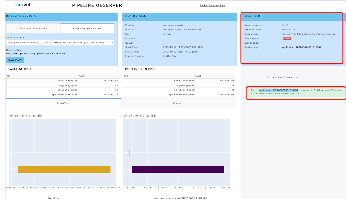The image size is (346, 202).
Task: Select From recent pipeline runs tab
Action: pos(88,29)
